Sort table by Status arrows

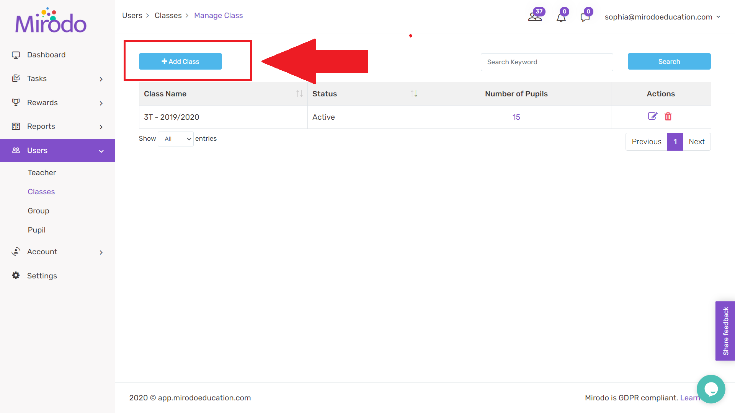point(414,94)
